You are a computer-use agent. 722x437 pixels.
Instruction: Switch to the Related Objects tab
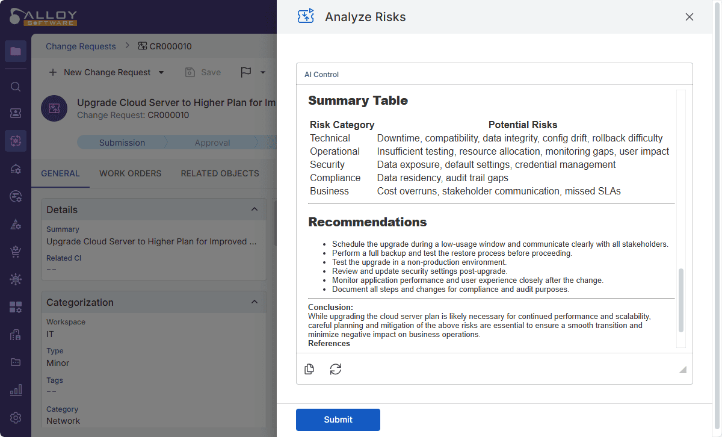220,173
